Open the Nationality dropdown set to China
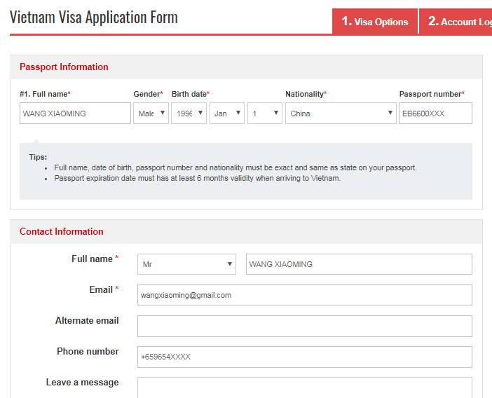This screenshot has width=492, height=398. (x=340, y=114)
